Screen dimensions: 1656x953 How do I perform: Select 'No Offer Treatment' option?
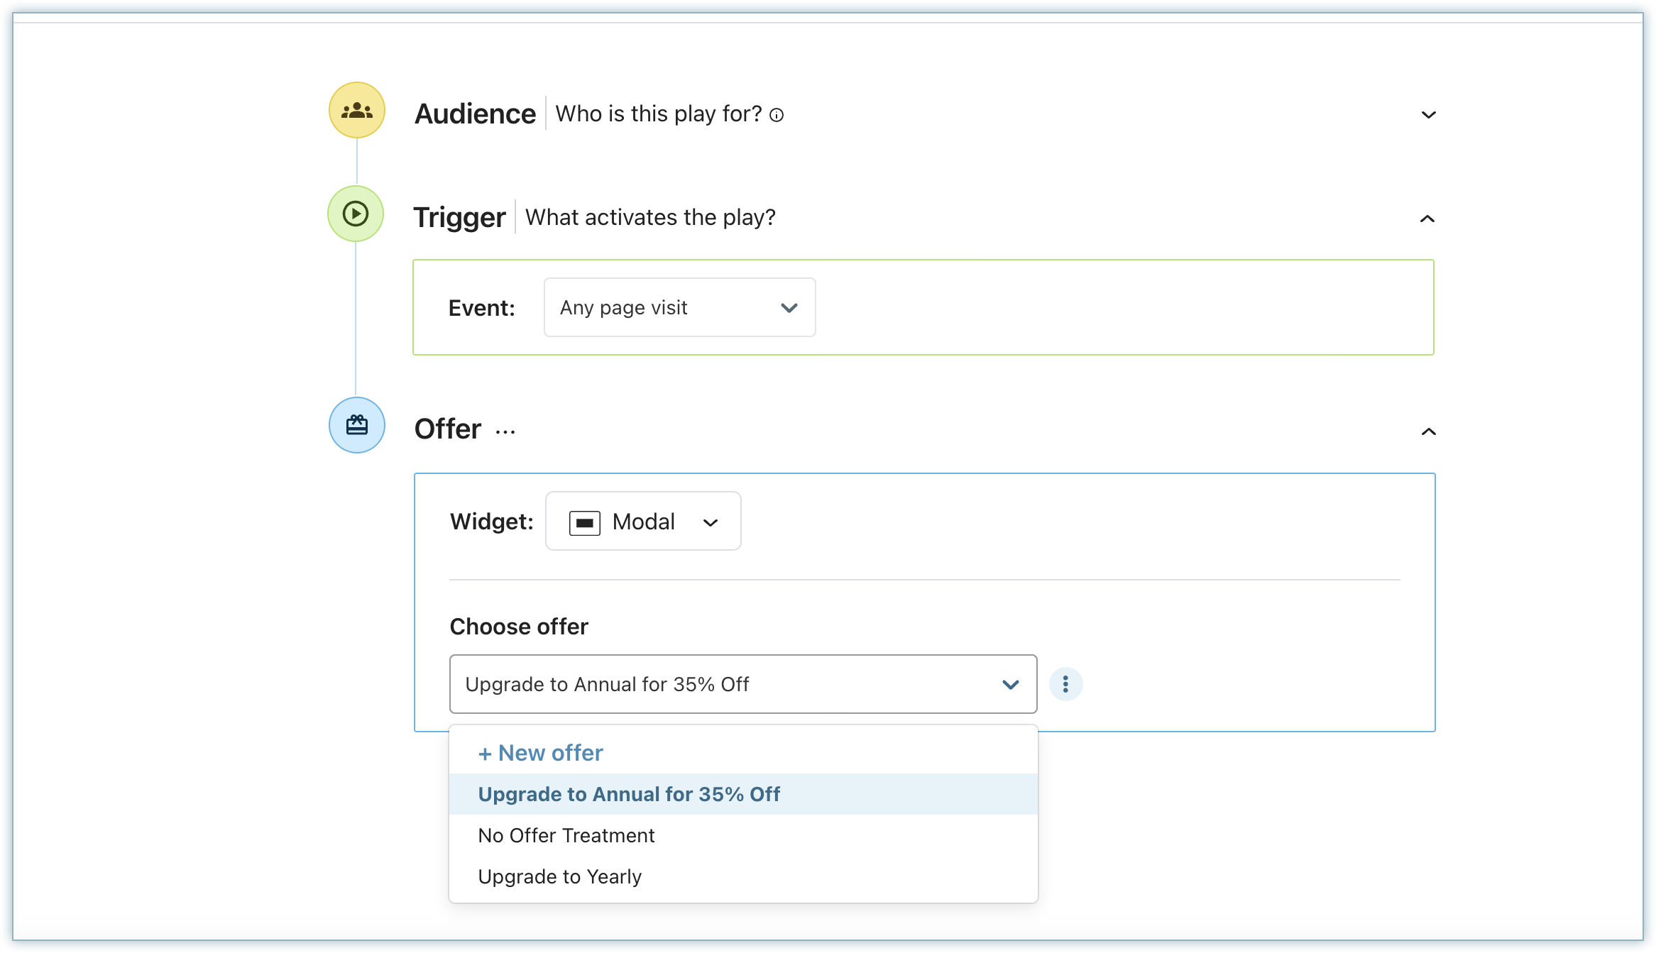tap(566, 835)
